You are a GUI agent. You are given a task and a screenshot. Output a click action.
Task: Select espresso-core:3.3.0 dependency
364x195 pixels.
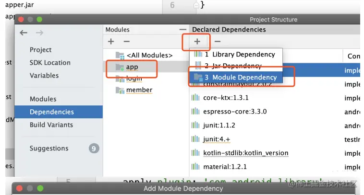235,112
